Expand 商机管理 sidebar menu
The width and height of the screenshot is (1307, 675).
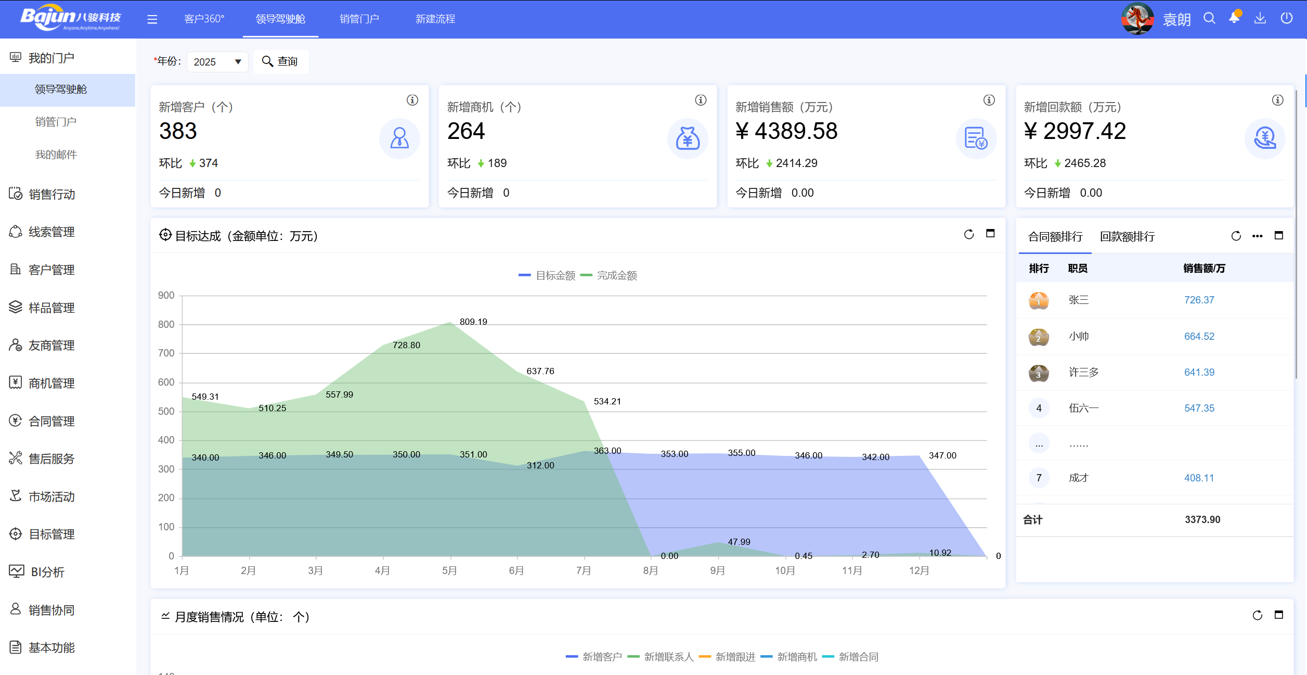pos(52,383)
